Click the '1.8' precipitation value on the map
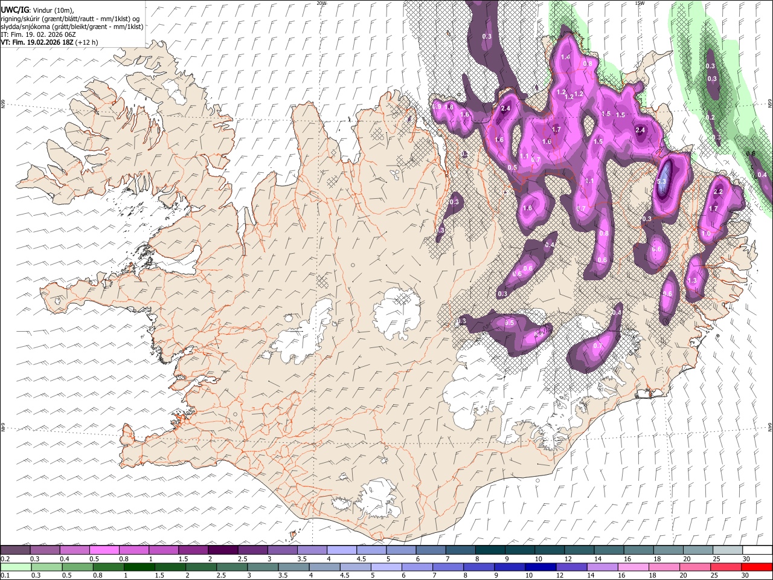This screenshot has width=773, height=580. pyautogui.click(x=449, y=107)
